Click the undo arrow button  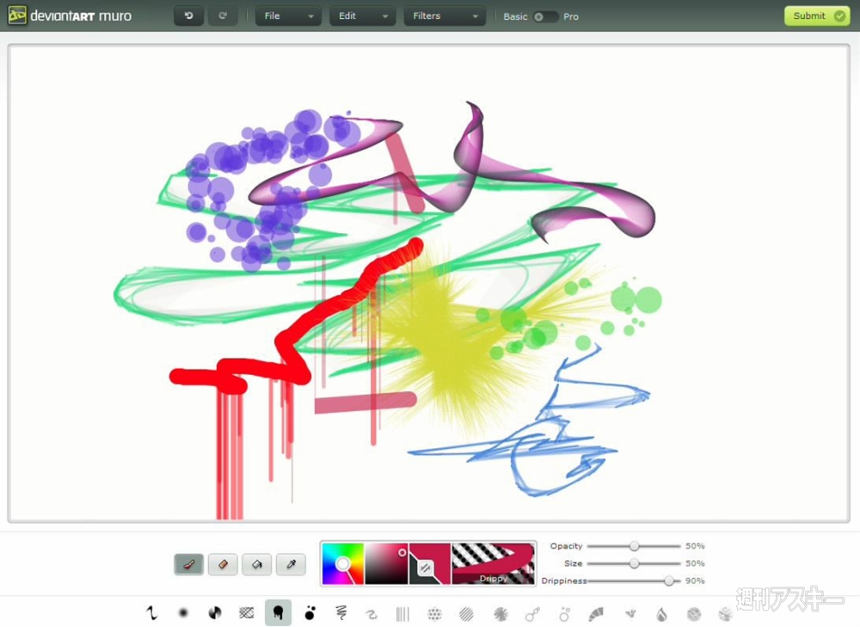(x=188, y=15)
